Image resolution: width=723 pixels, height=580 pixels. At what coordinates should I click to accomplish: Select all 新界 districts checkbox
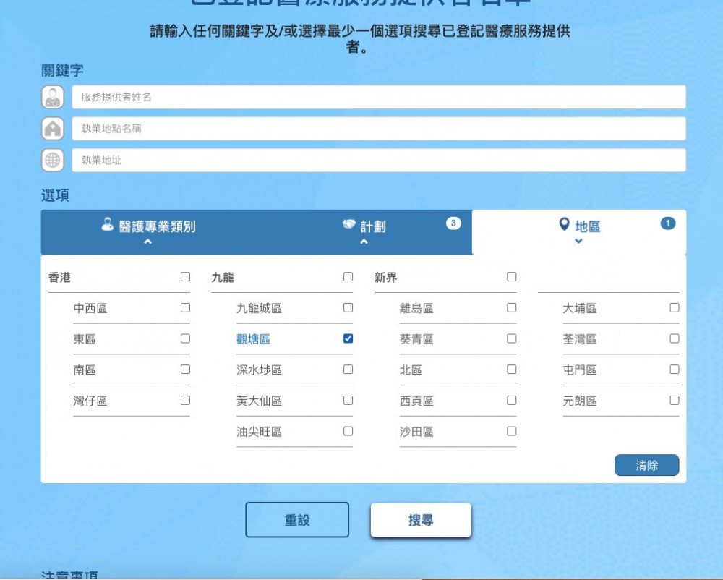(512, 276)
